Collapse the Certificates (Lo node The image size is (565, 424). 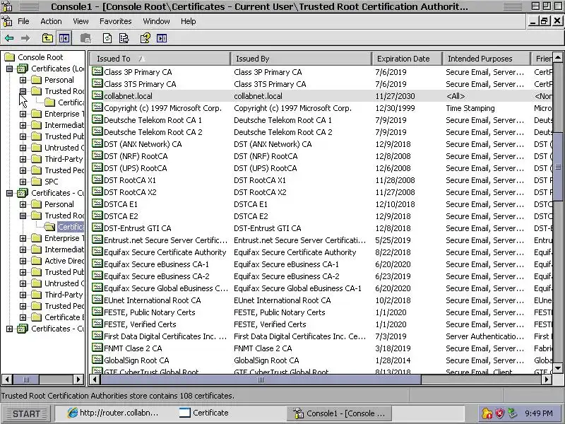coord(10,69)
